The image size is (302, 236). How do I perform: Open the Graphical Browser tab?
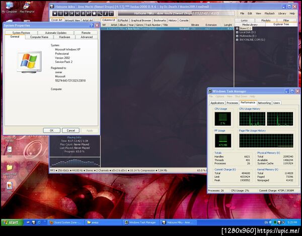141,21
